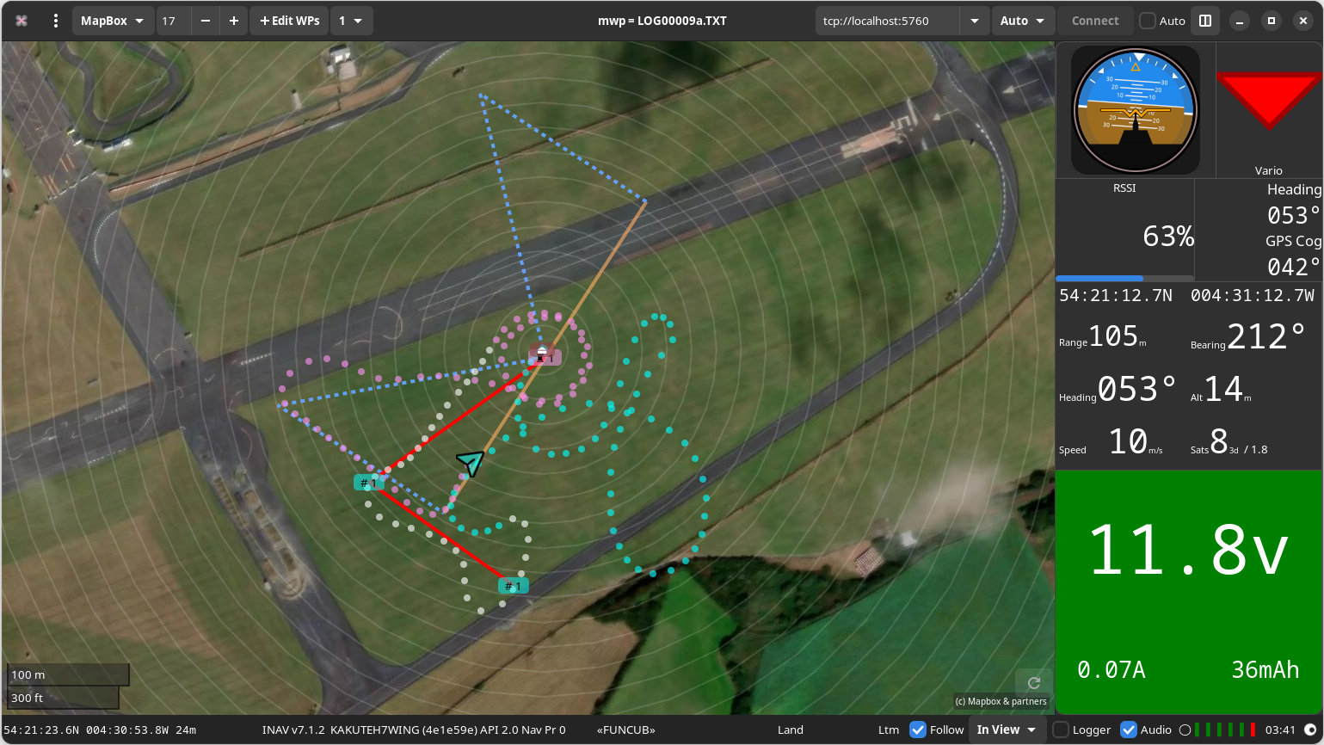The image size is (1324, 745).
Task: Toggle the side panel layout icon
Action: 1205,21
